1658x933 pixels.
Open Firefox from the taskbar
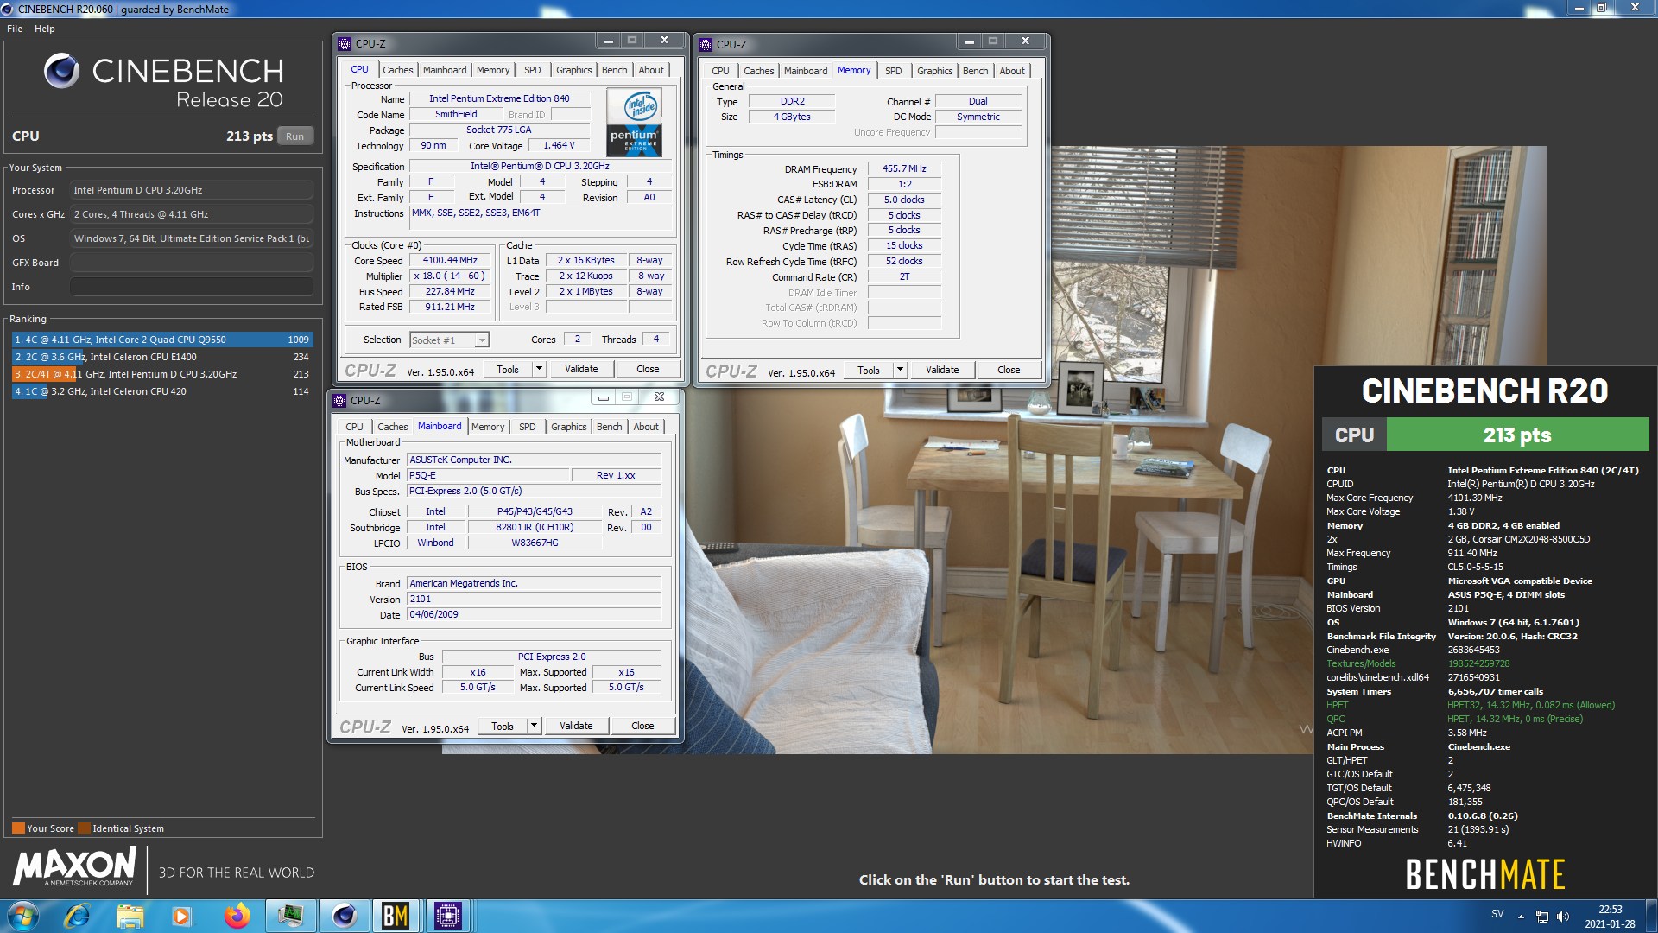pyautogui.click(x=237, y=916)
